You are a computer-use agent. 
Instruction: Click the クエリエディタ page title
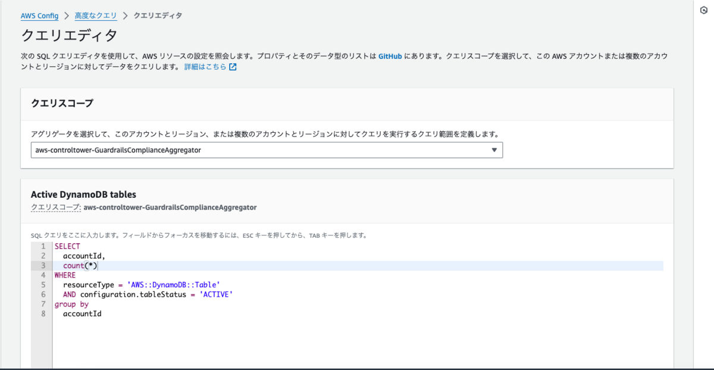coord(69,36)
